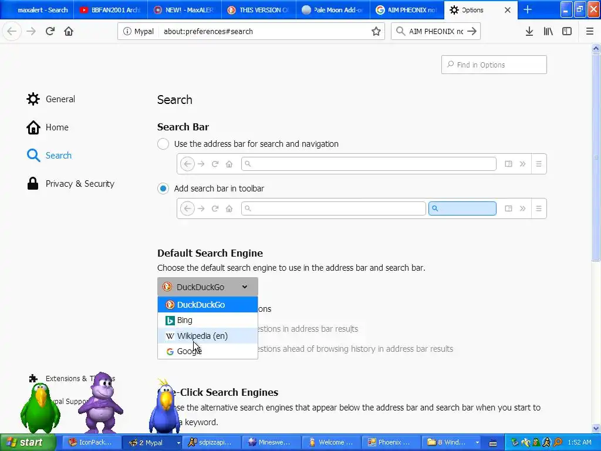601x451 pixels.
Task: Open Minesweeper taskbar item
Action: (x=271, y=443)
